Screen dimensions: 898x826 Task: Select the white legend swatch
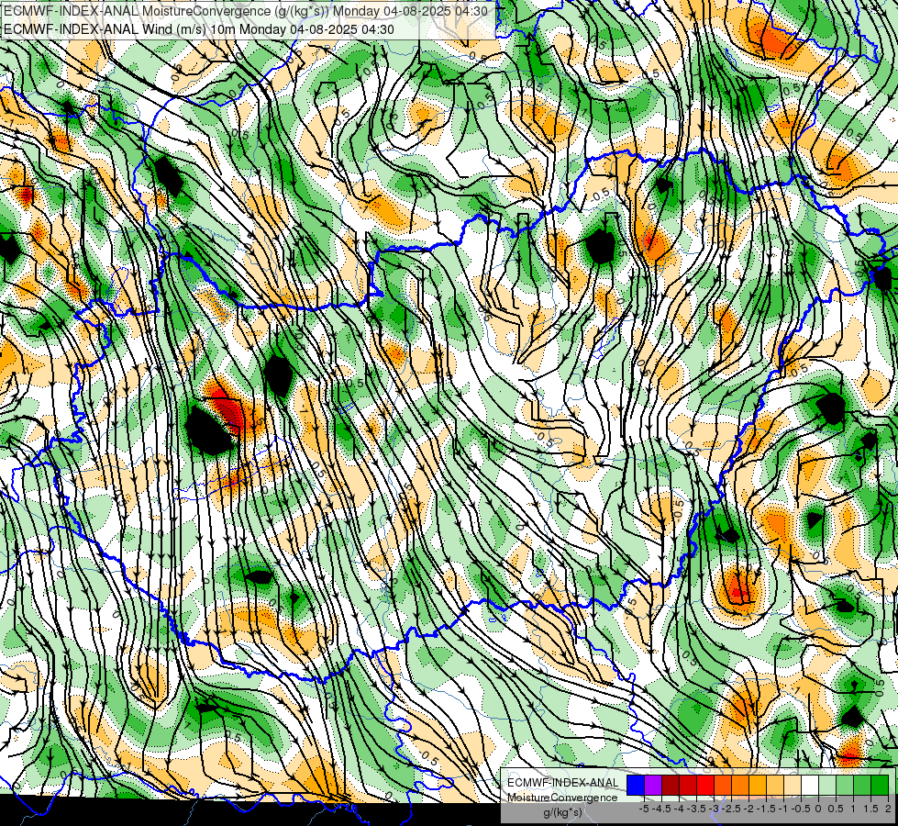pyautogui.click(x=810, y=786)
